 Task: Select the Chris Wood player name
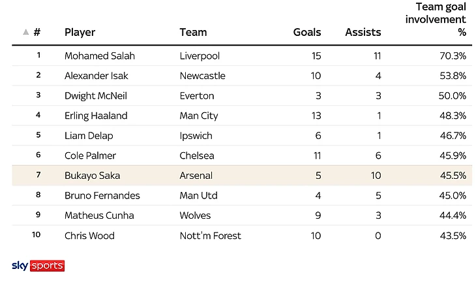[x=89, y=236]
